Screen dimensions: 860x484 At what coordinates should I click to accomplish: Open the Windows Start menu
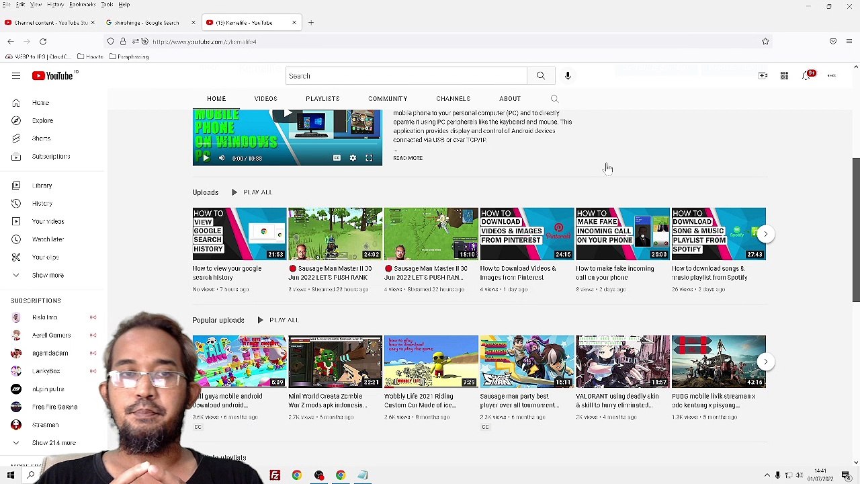click(11, 475)
